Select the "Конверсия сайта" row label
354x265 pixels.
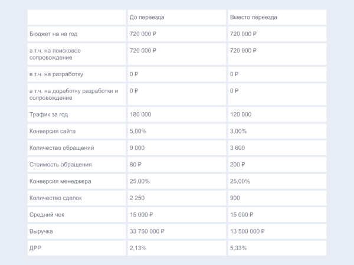53,131
